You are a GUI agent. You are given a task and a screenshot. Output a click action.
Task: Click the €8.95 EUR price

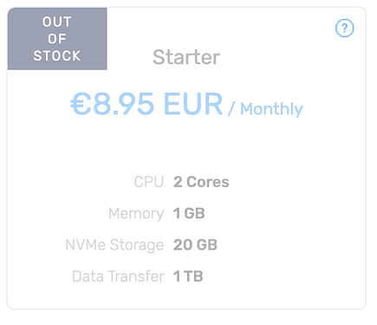[146, 103]
